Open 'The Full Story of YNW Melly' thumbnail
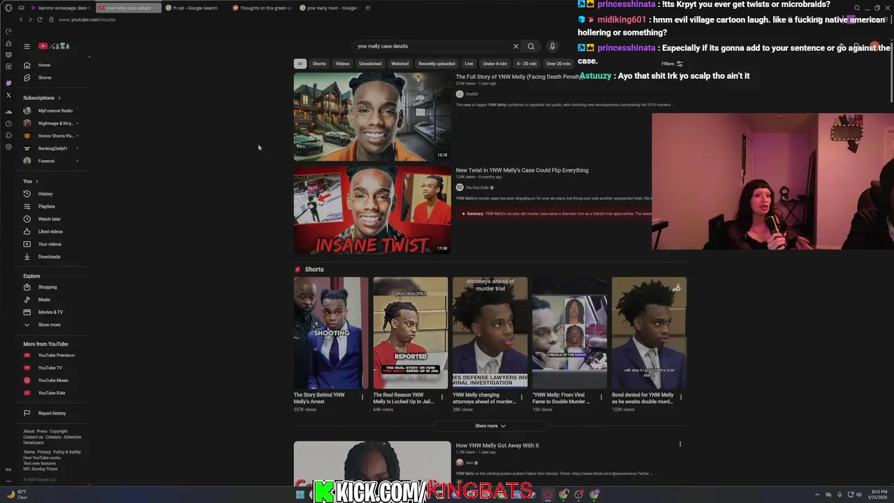 point(372,117)
